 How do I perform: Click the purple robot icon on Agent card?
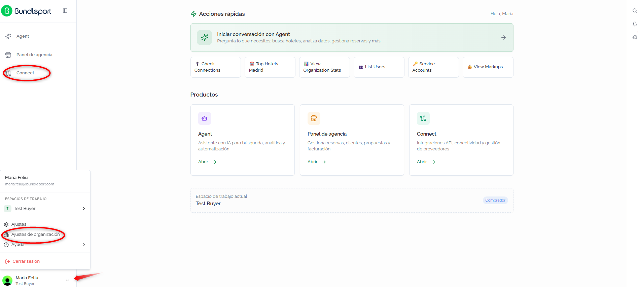point(205,118)
